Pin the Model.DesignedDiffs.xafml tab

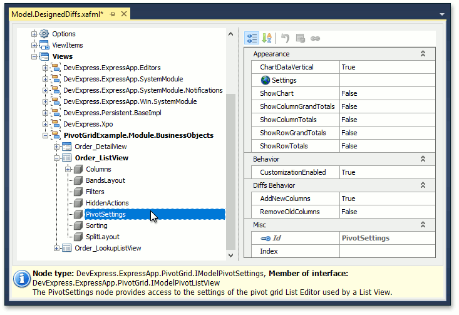(112, 14)
